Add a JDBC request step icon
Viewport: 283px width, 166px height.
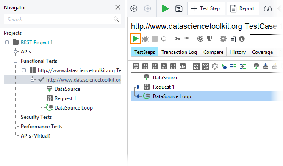173,66
